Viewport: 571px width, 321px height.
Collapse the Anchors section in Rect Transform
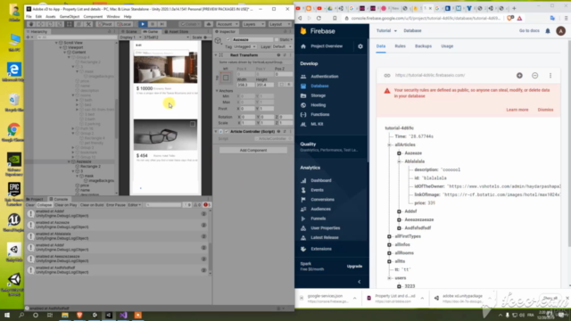[217, 91]
